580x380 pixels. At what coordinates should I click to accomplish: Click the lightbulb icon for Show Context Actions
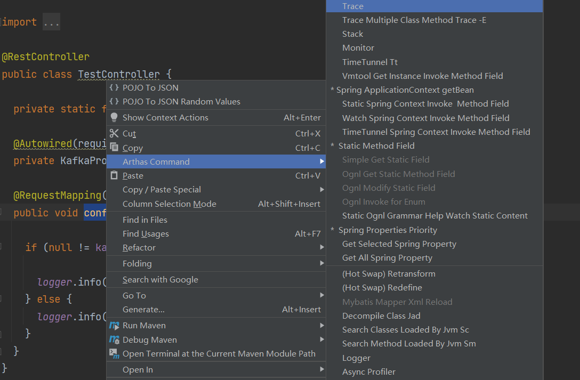point(114,118)
